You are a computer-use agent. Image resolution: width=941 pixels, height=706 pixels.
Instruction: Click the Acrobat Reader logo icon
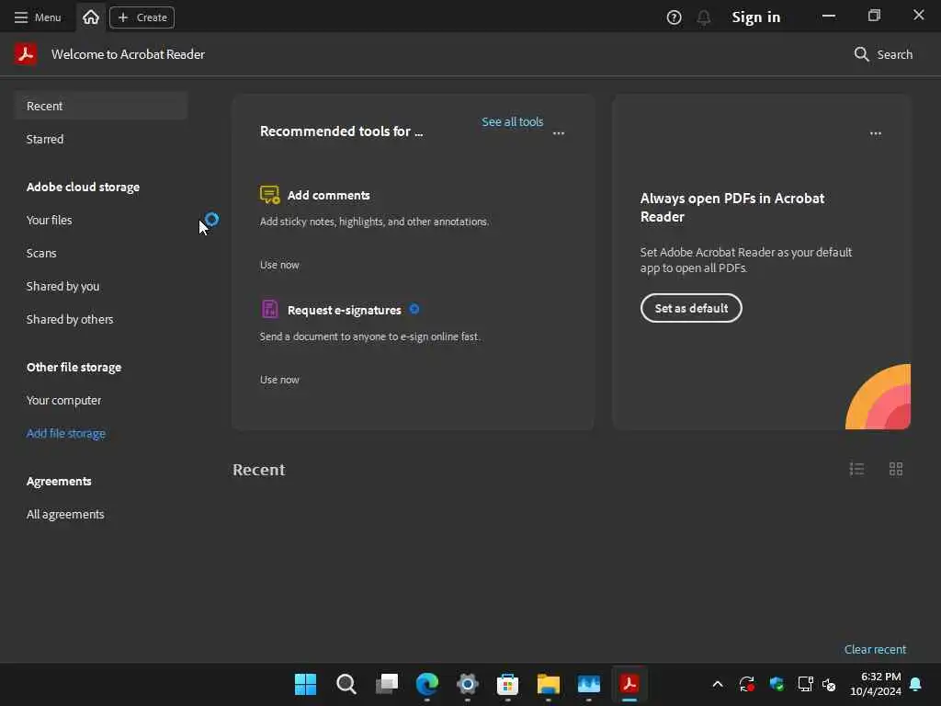click(26, 54)
